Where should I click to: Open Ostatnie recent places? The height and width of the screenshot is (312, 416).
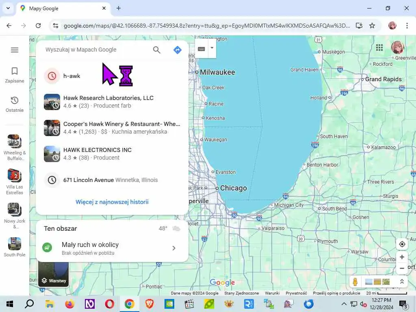pyautogui.click(x=15, y=104)
